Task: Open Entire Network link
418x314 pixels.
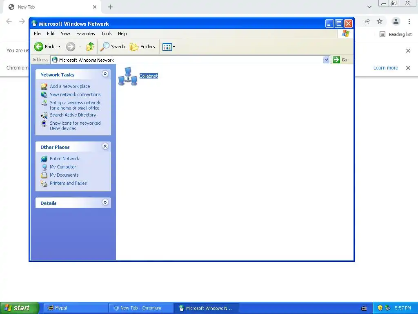Action: [64, 159]
